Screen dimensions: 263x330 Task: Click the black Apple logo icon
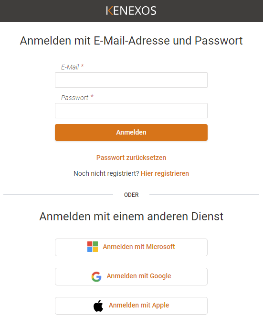click(x=98, y=306)
